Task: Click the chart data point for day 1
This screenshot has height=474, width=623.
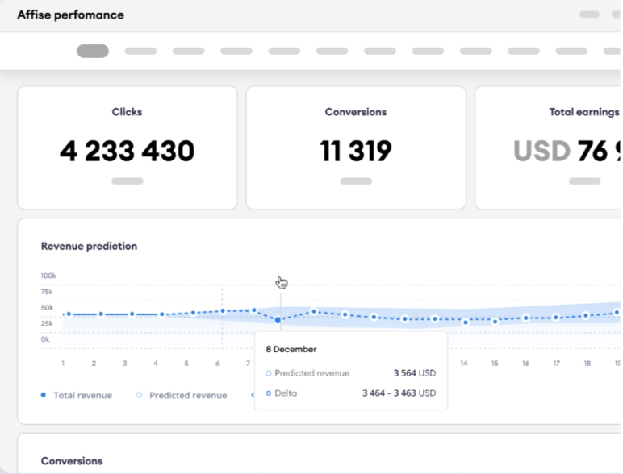Action: [x=69, y=314]
